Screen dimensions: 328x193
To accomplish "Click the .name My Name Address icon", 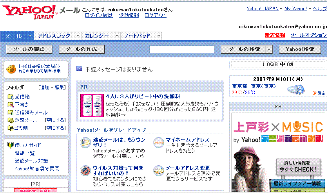I will 159,143.
